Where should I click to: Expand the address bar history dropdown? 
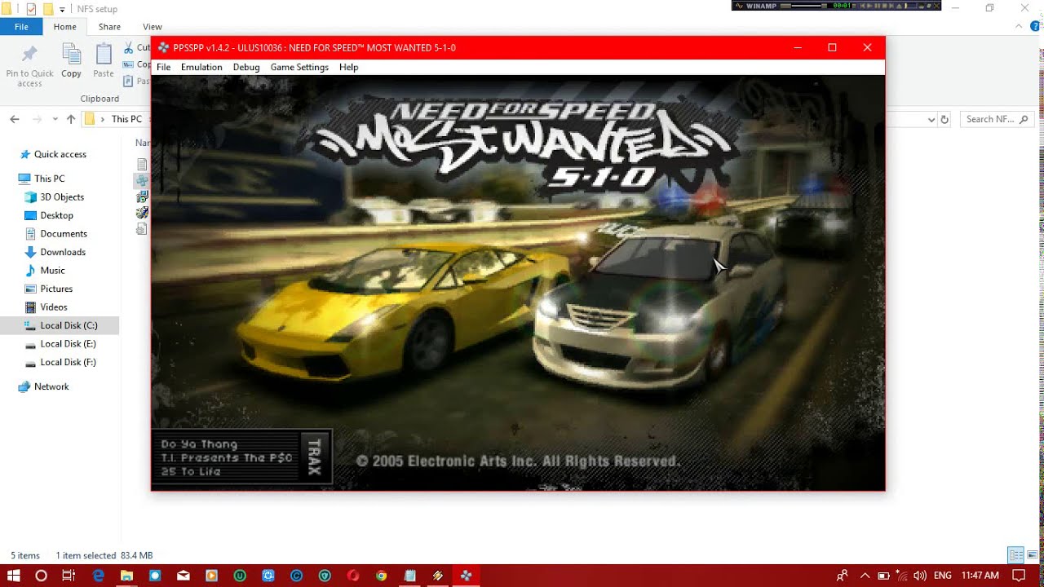(931, 119)
